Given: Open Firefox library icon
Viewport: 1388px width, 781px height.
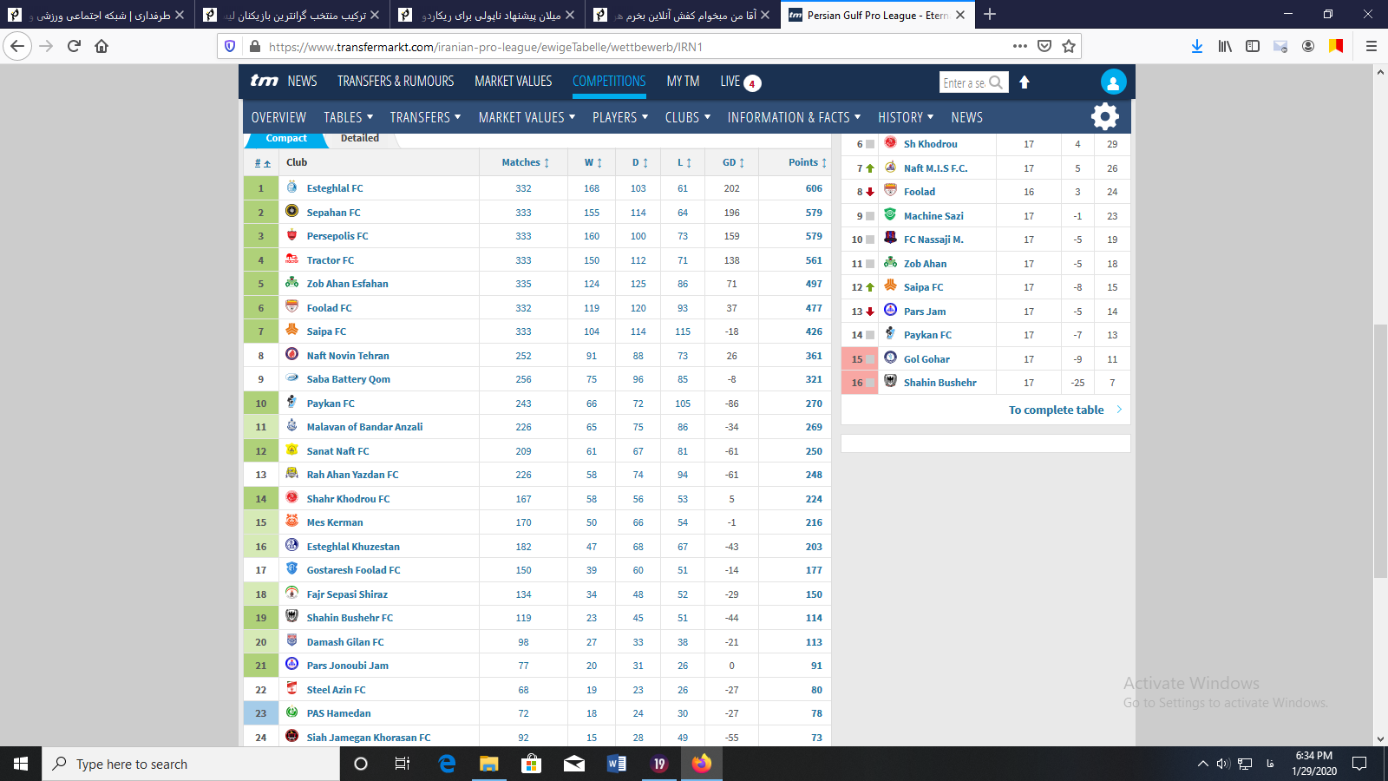Looking at the screenshot, I should point(1225,46).
